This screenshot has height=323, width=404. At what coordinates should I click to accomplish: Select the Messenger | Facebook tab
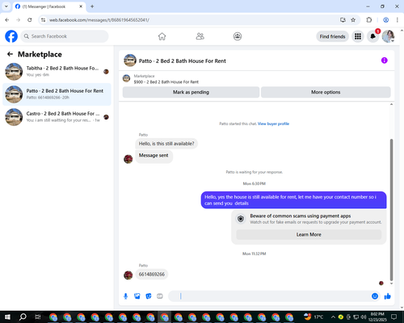point(48,6)
